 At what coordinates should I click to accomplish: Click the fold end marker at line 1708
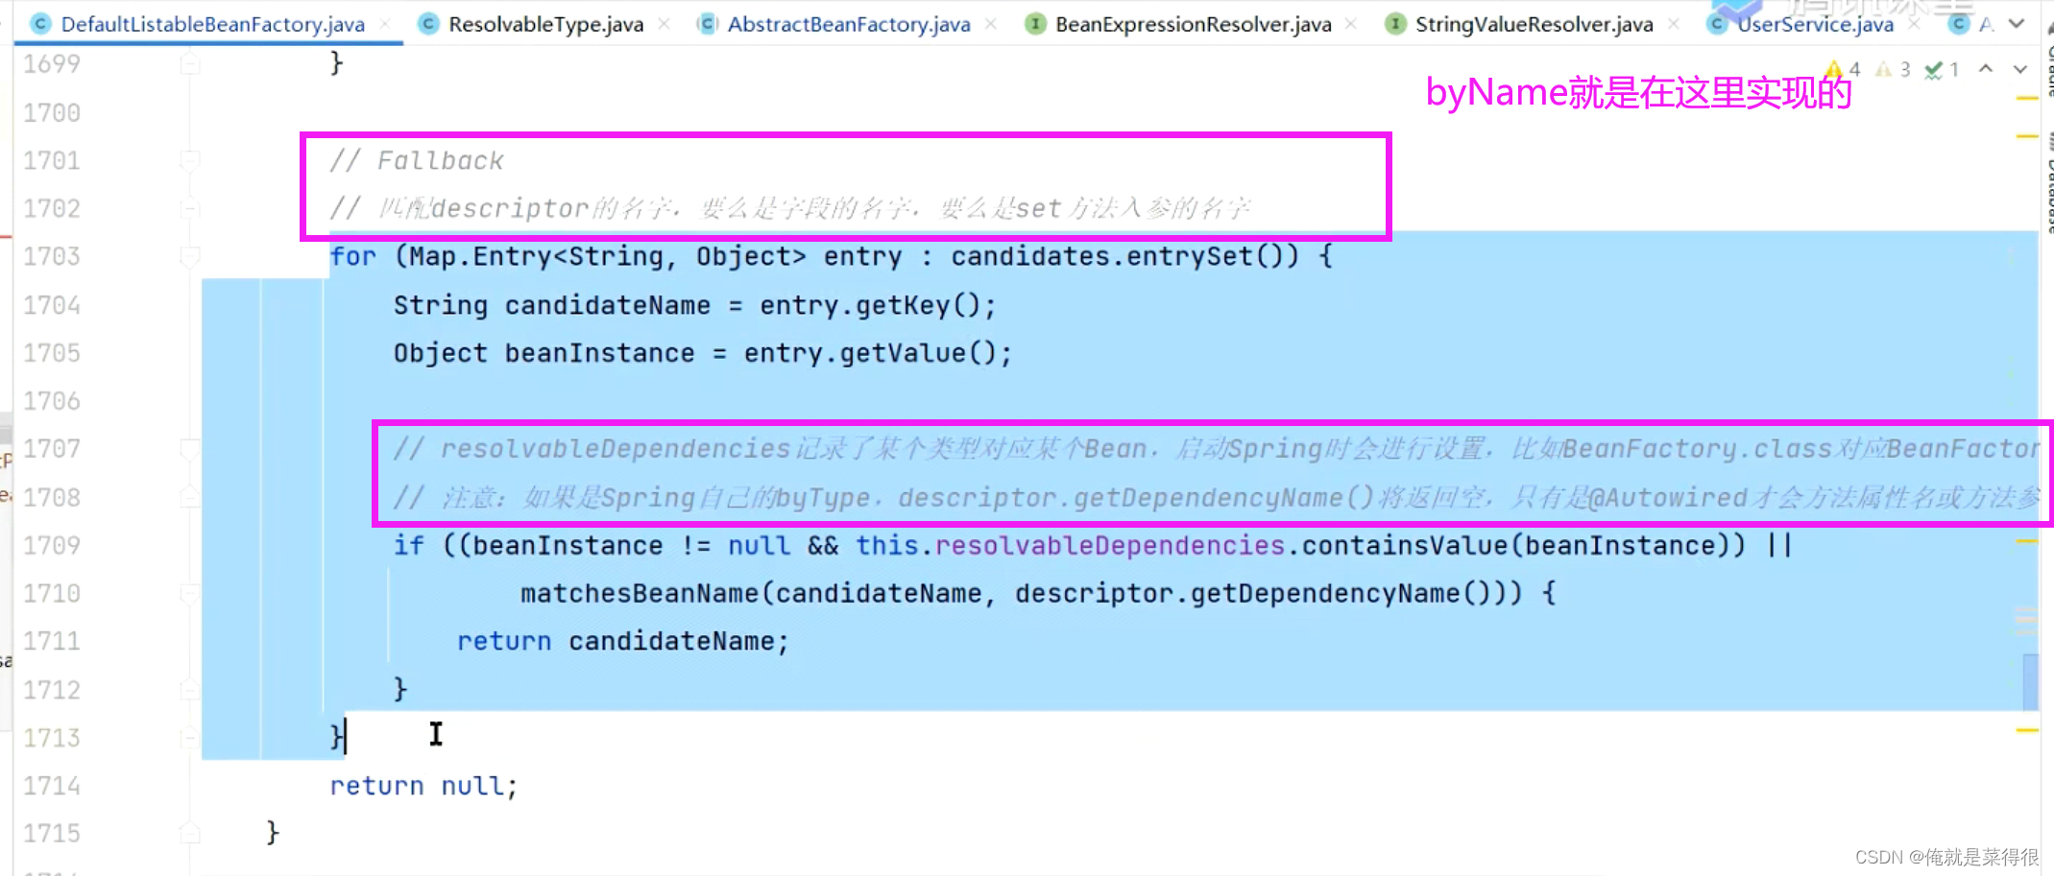pos(190,497)
